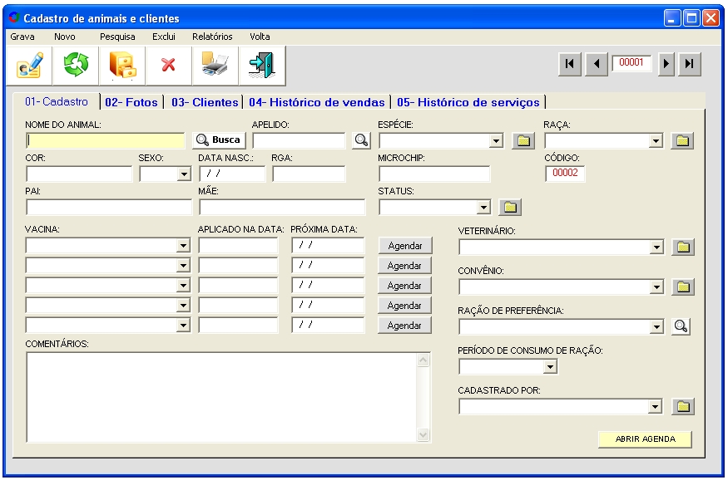Click into the Nome do Animal field

click(x=105, y=140)
